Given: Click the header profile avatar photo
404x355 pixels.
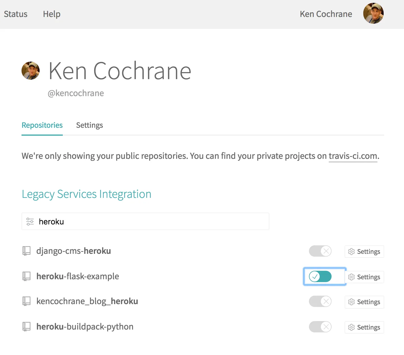Looking at the screenshot, I should 373,13.
